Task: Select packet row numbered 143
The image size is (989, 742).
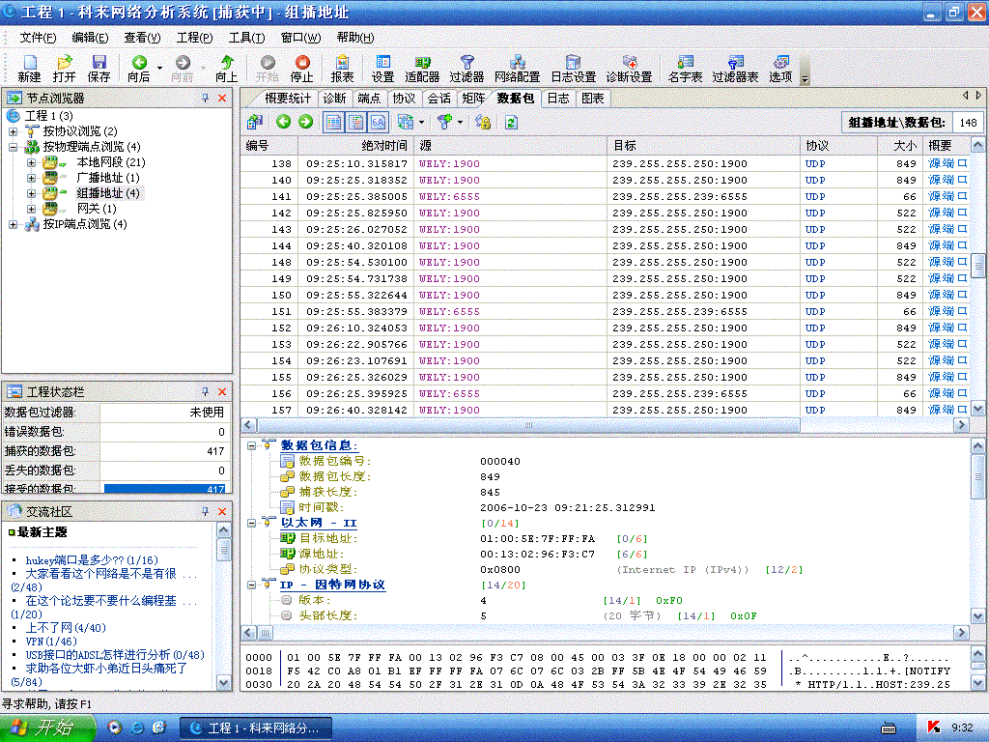Action: (x=386, y=229)
